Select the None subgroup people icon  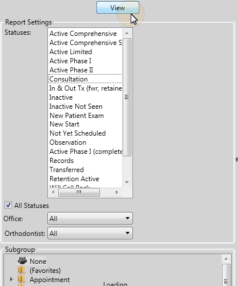tap(22, 261)
